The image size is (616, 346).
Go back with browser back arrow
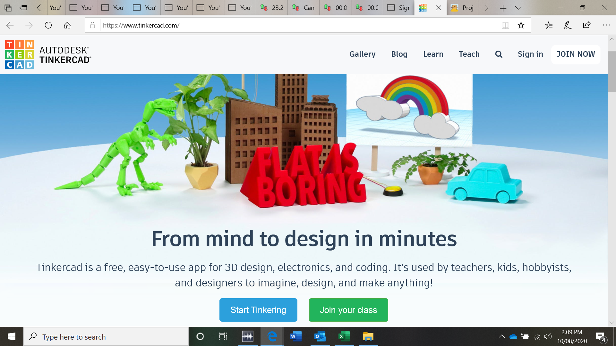tap(10, 25)
